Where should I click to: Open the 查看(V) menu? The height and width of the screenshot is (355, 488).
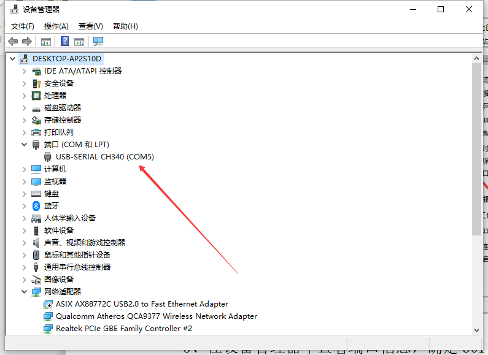click(x=90, y=26)
